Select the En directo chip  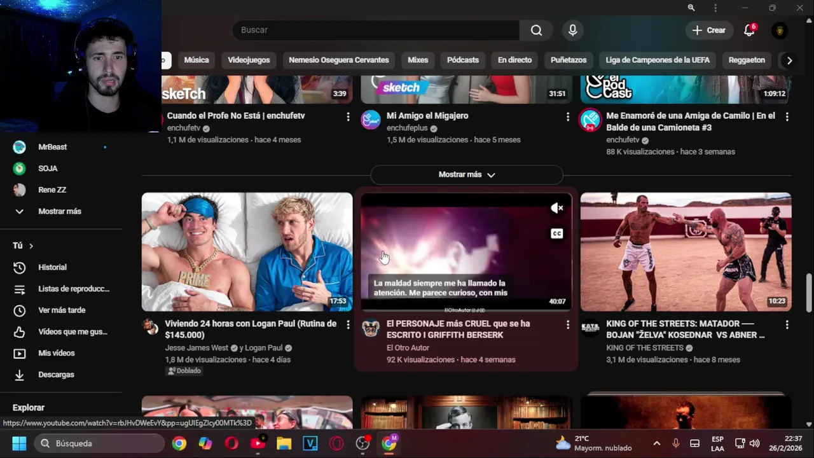pyautogui.click(x=514, y=60)
